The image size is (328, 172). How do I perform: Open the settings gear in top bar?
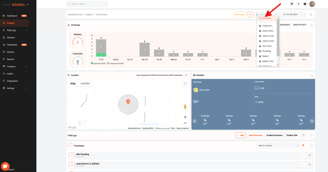pos(305,4)
